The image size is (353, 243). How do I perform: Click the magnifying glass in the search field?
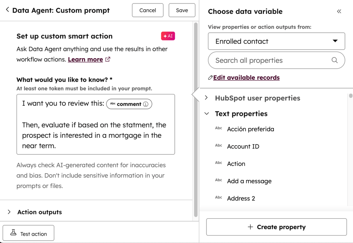click(335, 61)
